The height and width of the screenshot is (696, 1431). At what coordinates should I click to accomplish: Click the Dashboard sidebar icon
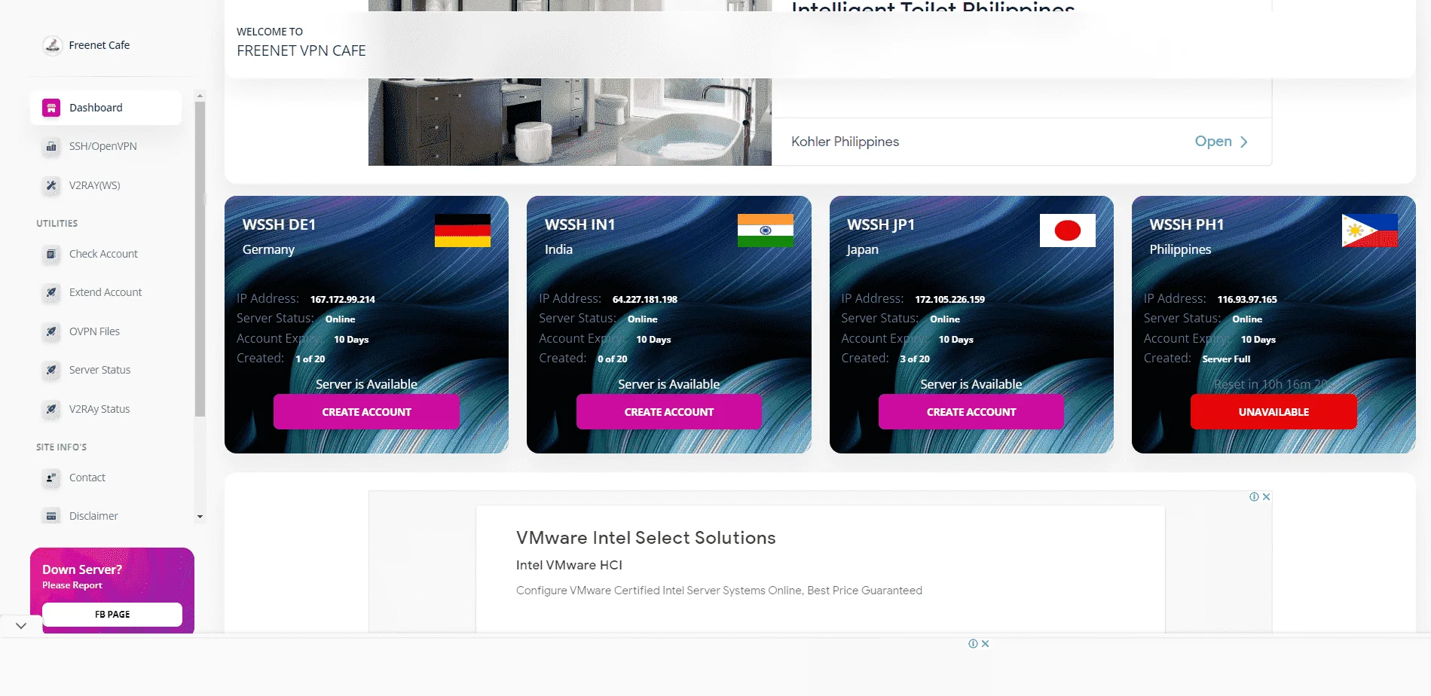51,108
